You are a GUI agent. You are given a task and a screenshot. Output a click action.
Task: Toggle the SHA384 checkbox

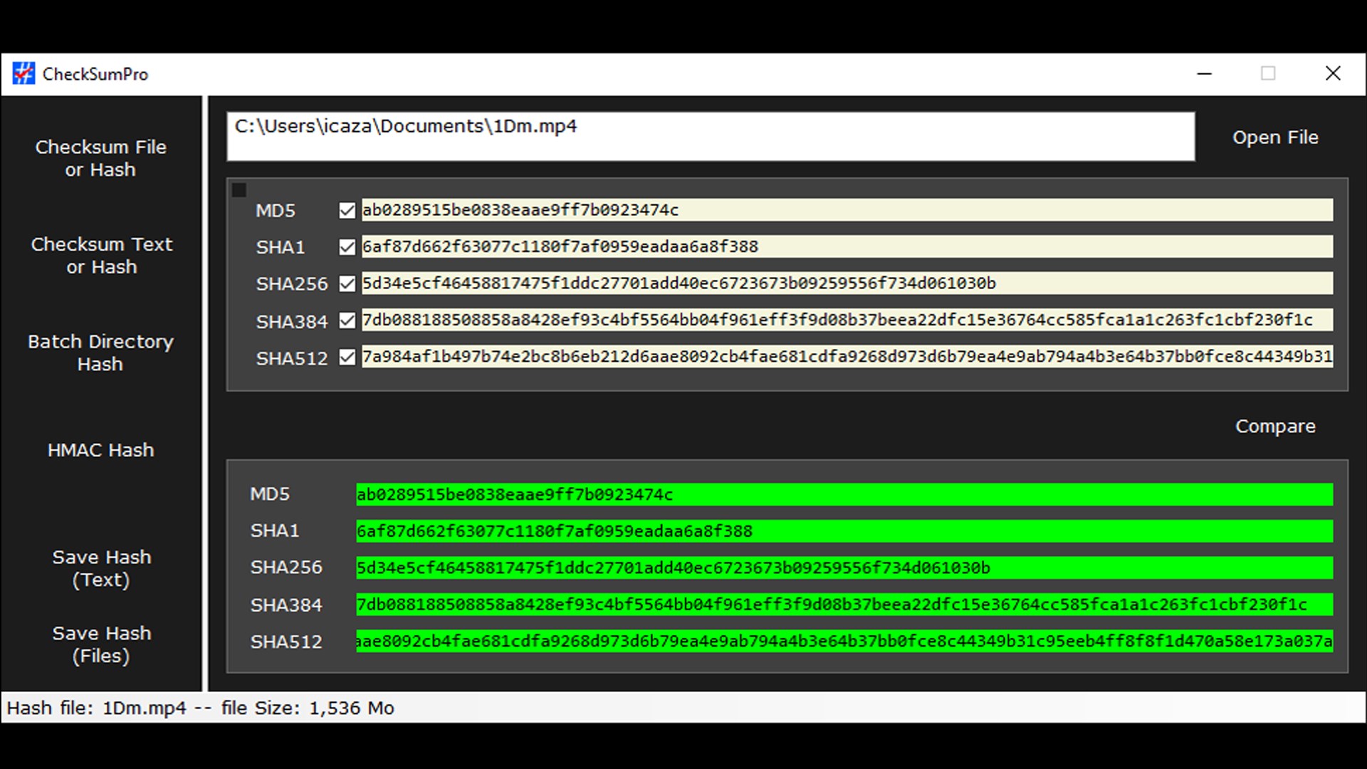(x=347, y=321)
